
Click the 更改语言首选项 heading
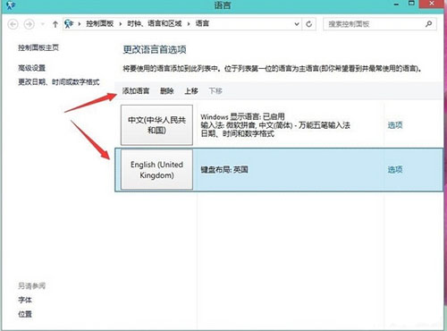click(155, 49)
